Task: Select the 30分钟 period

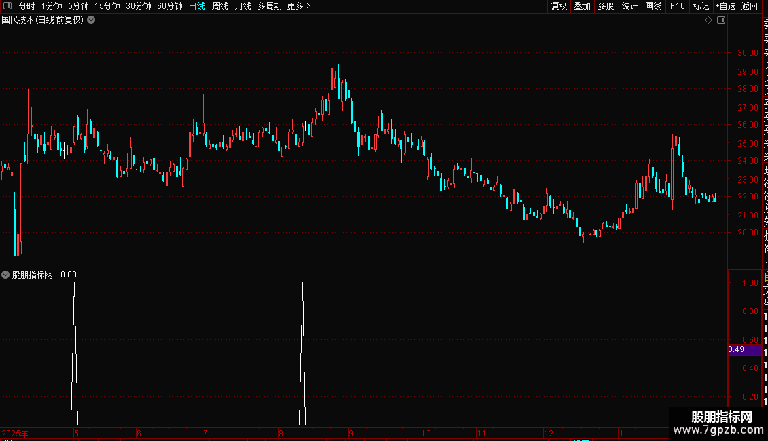Action: coord(139,6)
